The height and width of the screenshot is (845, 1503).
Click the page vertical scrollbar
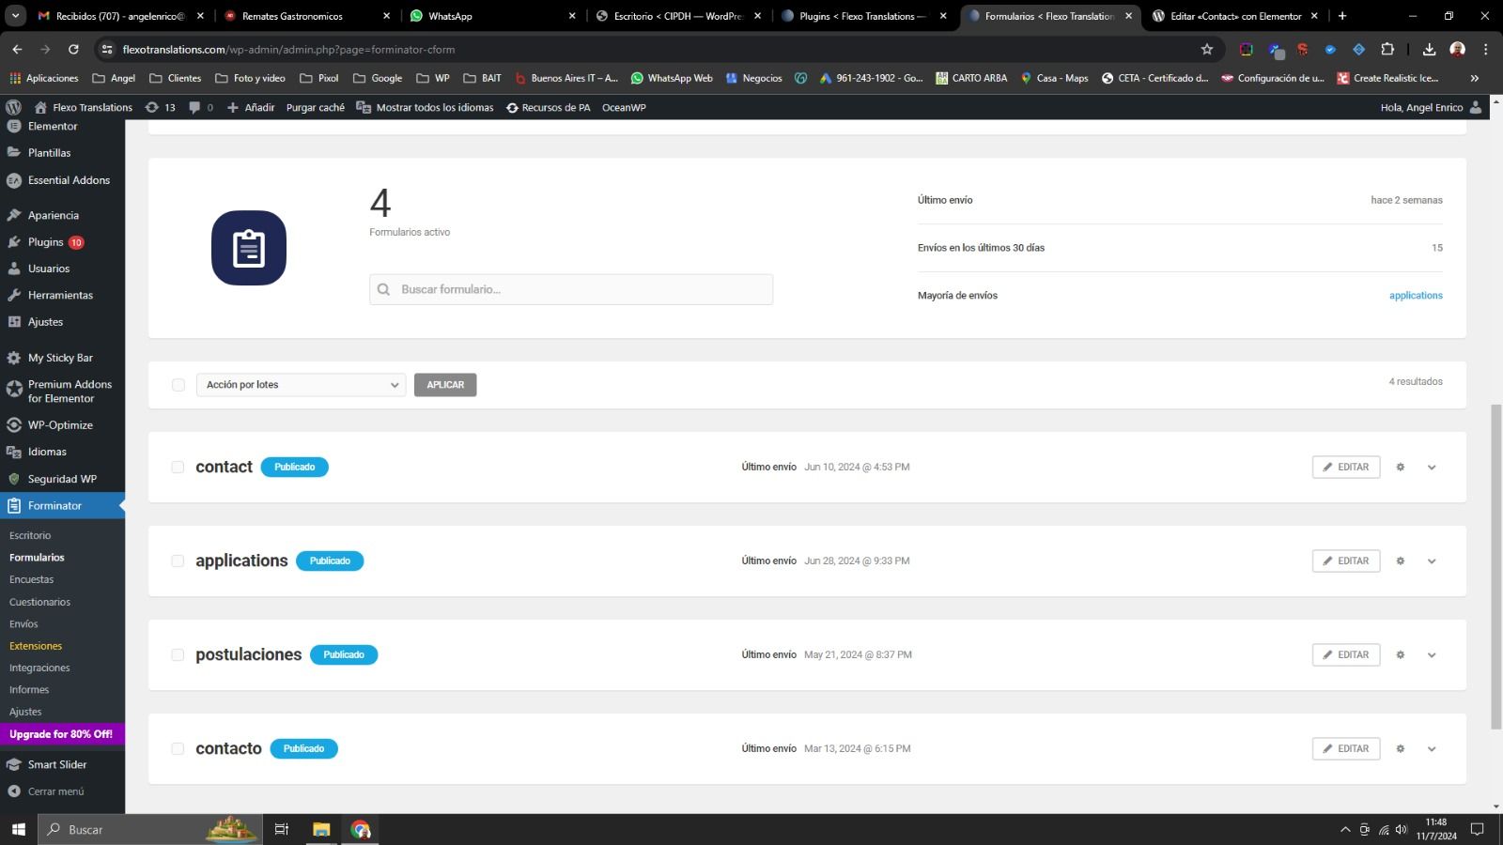(1495, 566)
